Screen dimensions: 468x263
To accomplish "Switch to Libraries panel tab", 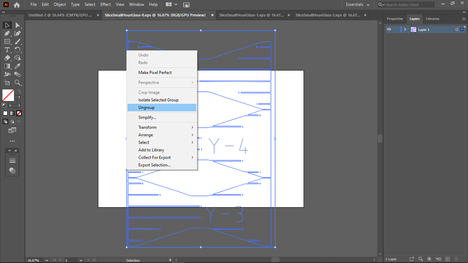I will (x=432, y=19).
